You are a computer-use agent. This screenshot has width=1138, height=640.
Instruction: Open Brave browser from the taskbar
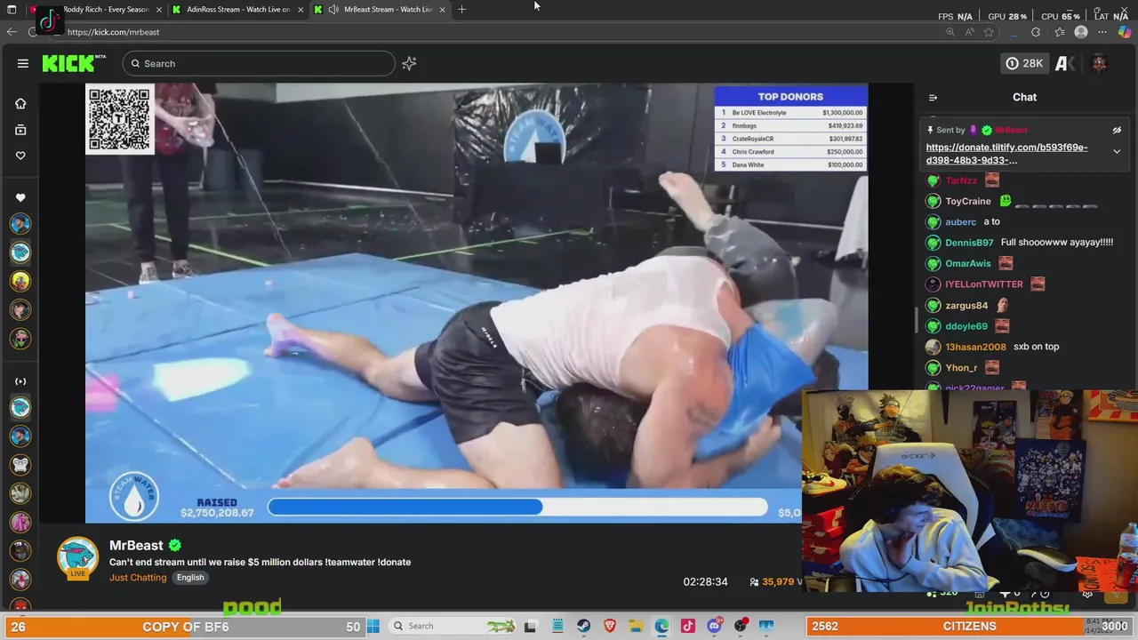(610, 626)
